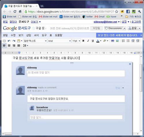Open the 도구 menu
Screen dimensions: 144x137
[x=44, y=35]
